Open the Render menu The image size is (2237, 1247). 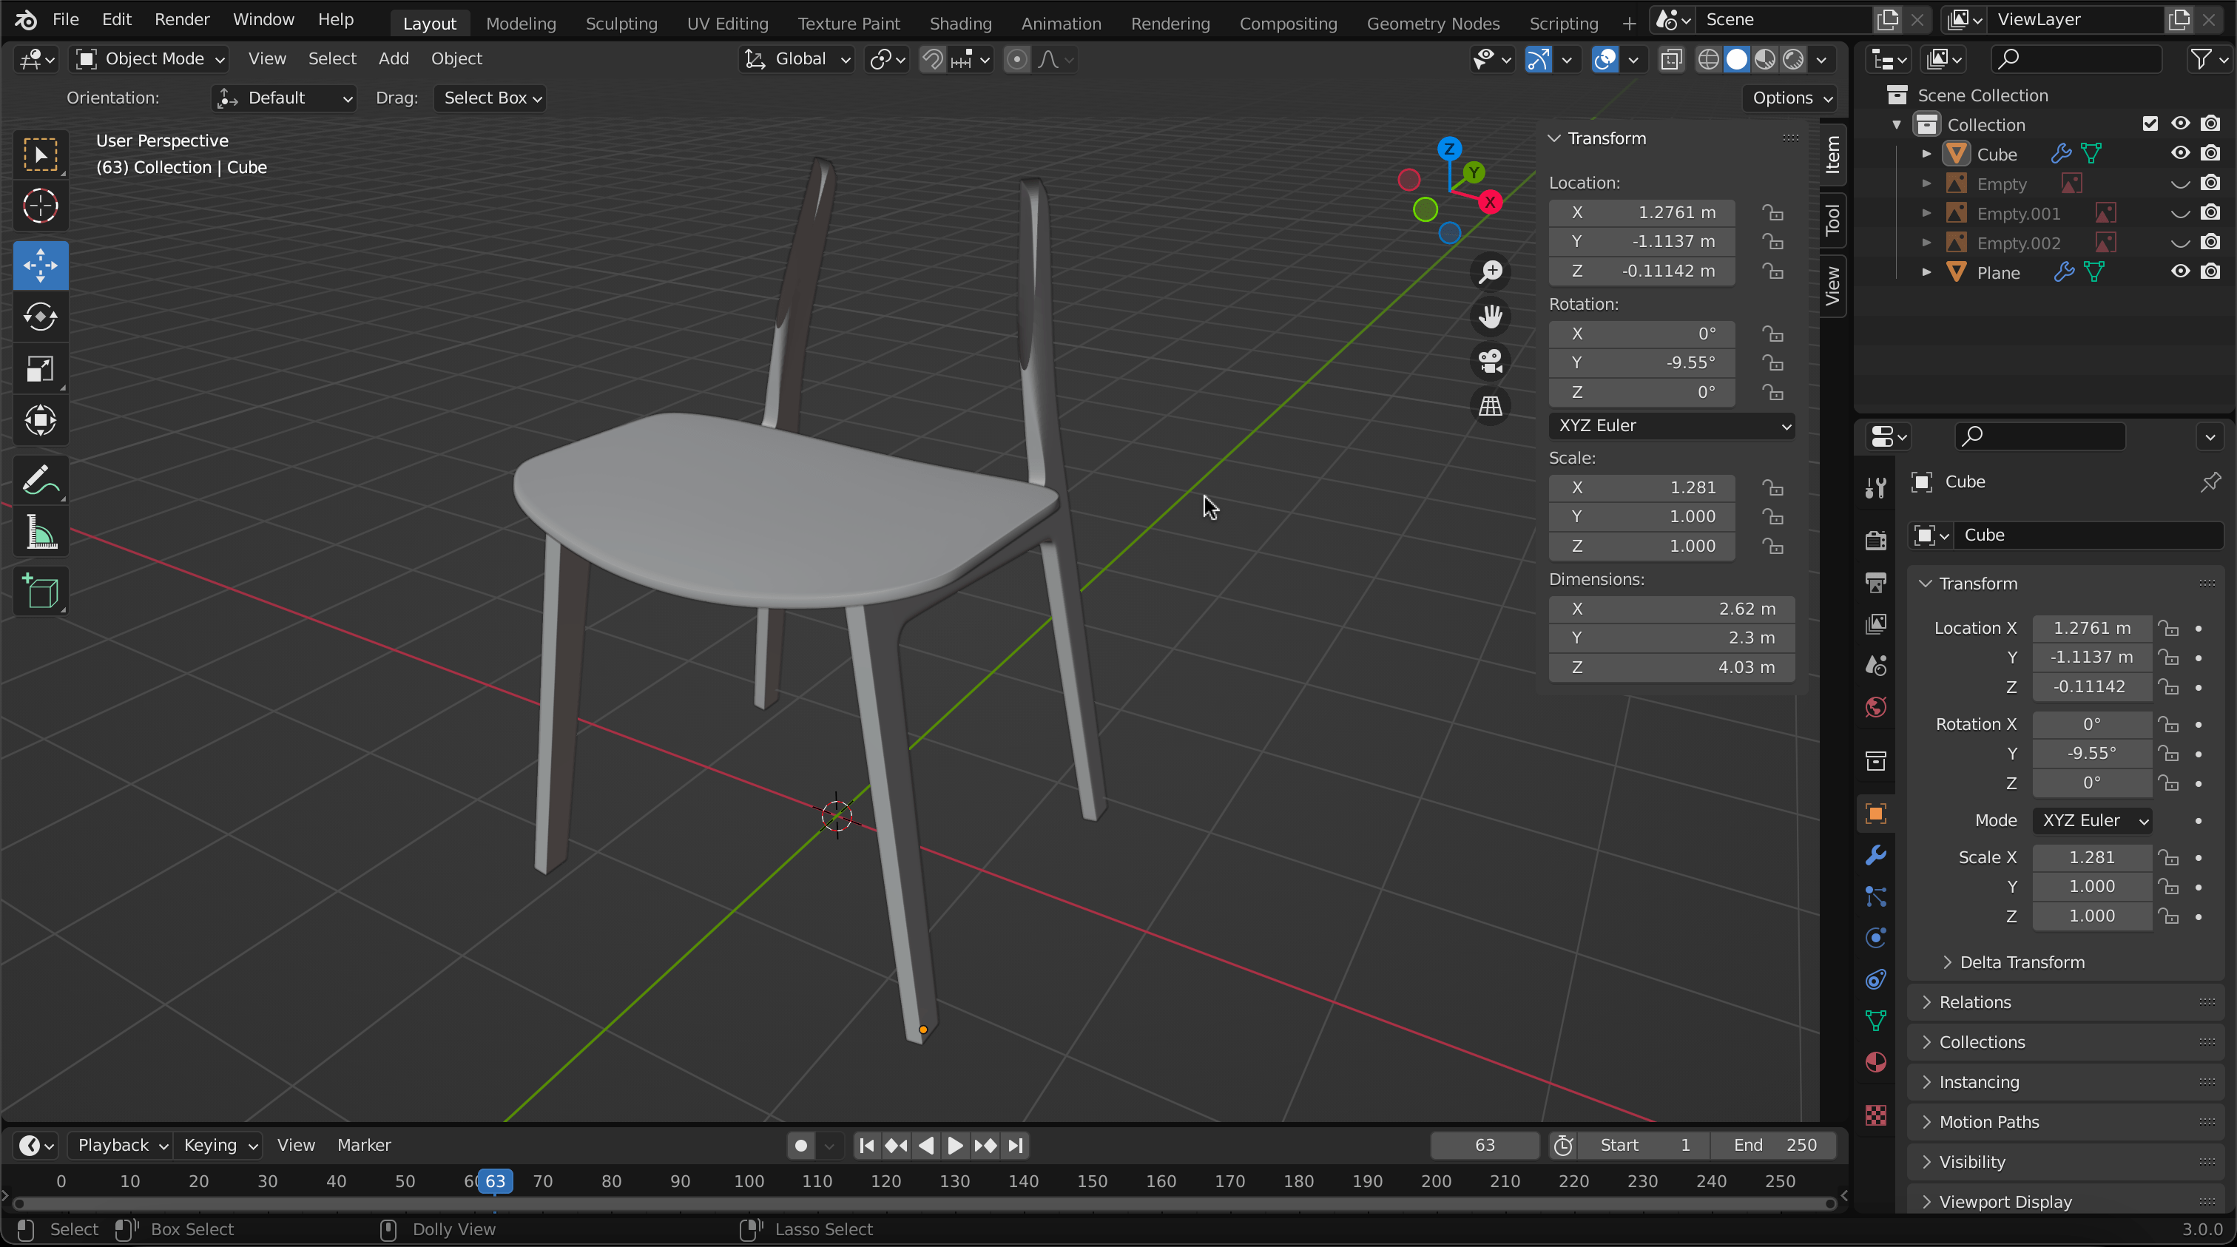tap(181, 19)
